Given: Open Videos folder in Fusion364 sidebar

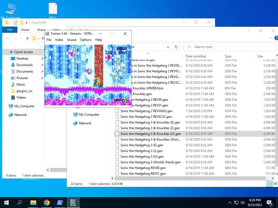Looking at the screenshot, I should (21, 97).
